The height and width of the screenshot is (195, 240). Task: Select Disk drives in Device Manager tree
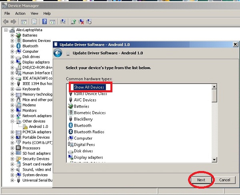point(31,57)
